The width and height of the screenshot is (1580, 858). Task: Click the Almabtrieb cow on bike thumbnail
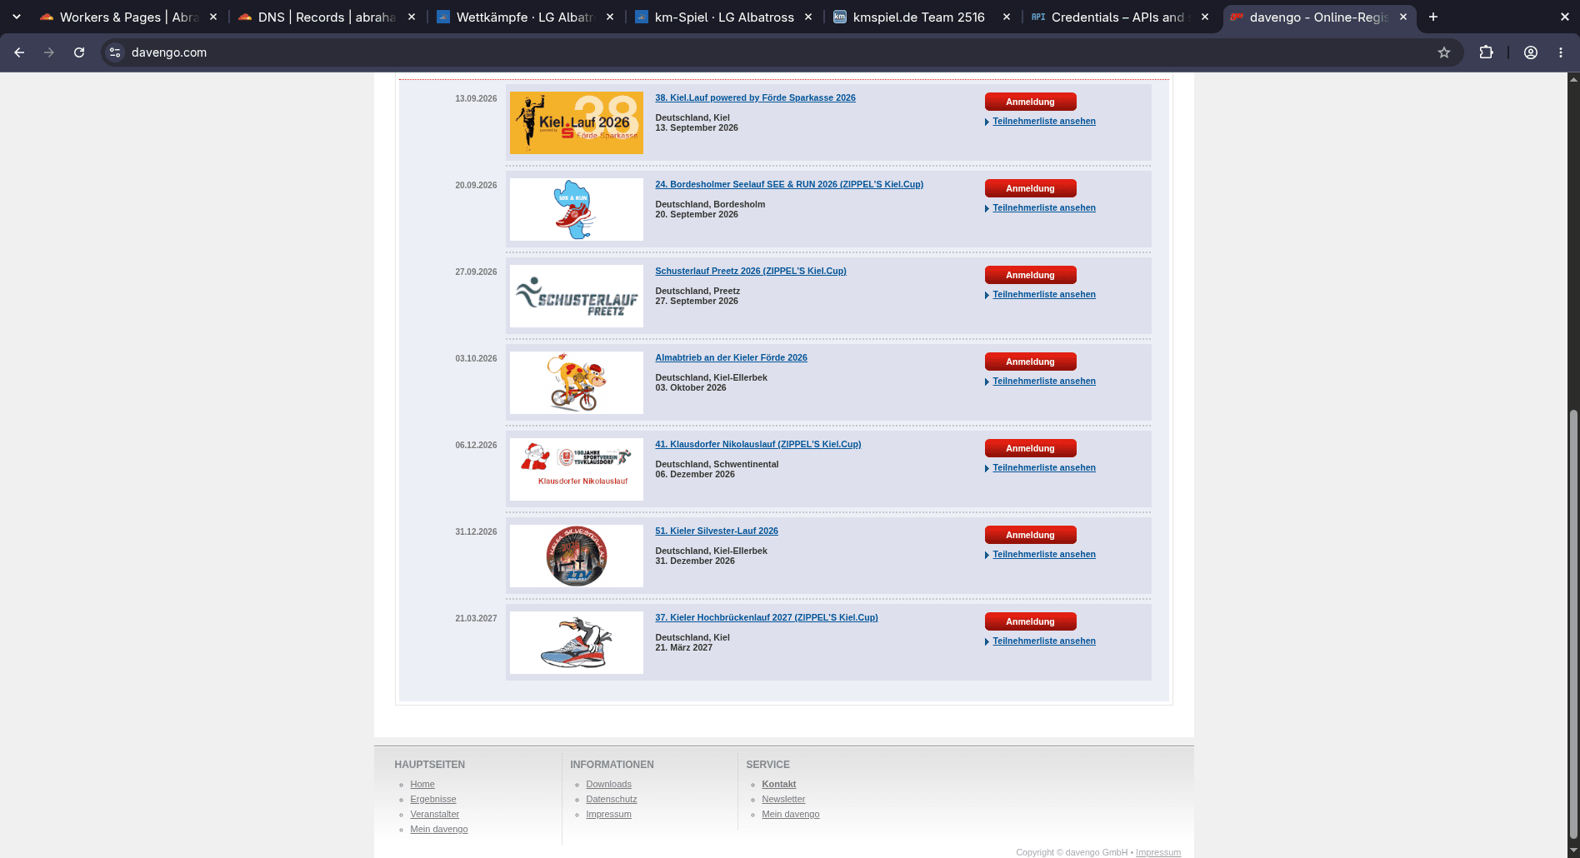tap(577, 382)
